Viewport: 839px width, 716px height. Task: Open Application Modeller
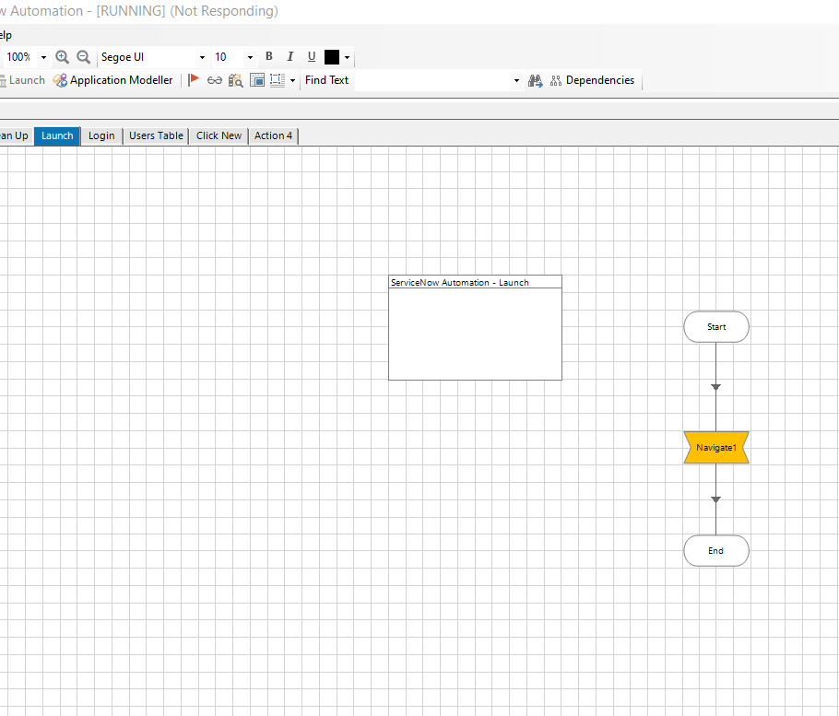point(112,80)
